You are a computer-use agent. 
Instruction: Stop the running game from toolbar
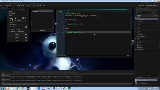coord(21,5)
